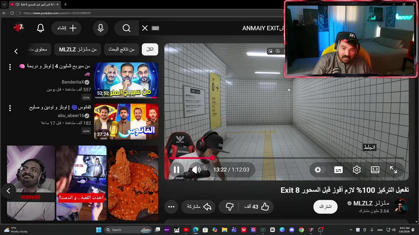The image size is (419, 235).
Task: Click the ملزلز MLZLZ channel name
Action: tap(371, 203)
